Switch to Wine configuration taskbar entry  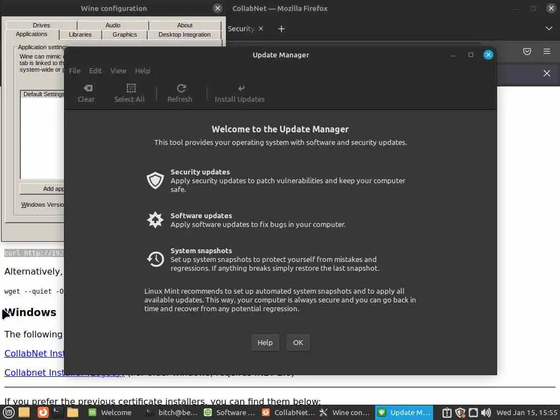pos(346,412)
